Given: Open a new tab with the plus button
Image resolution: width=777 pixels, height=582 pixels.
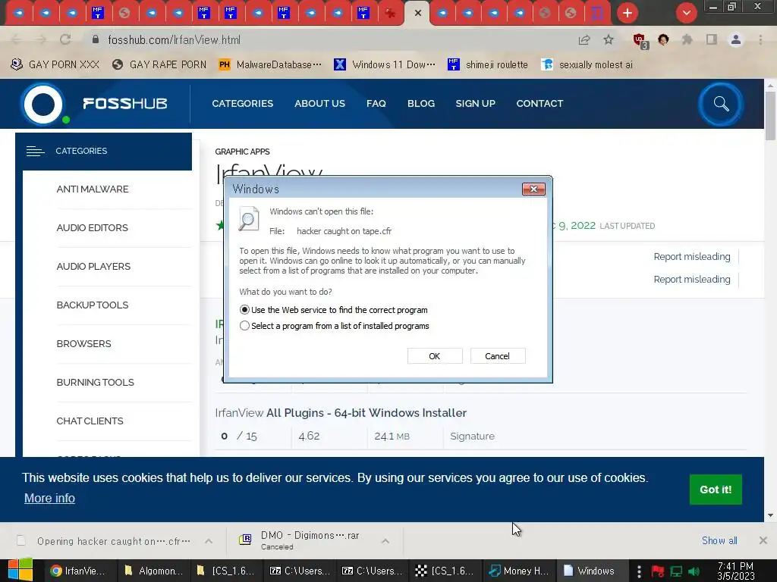Looking at the screenshot, I should click(x=628, y=13).
